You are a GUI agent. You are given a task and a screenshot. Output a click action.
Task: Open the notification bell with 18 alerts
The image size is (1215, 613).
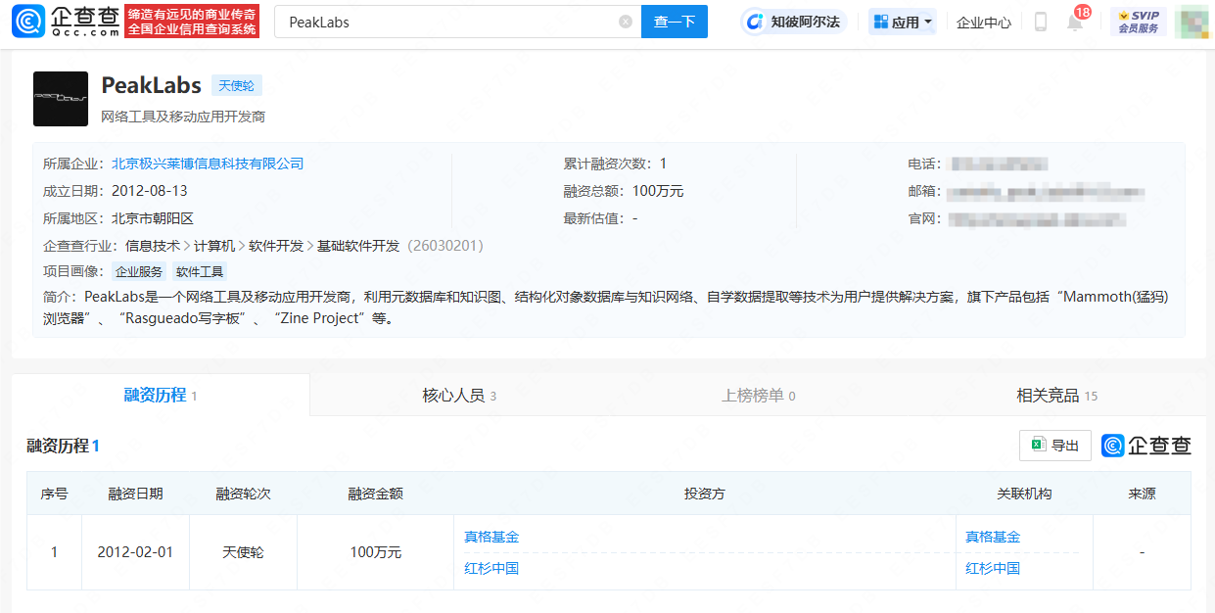pyautogui.click(x=1075, y=22)
